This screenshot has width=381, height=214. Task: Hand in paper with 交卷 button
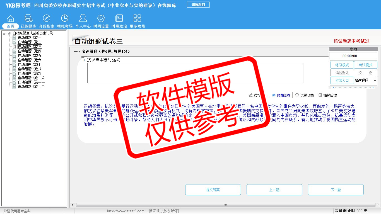[x=365, y=73]
